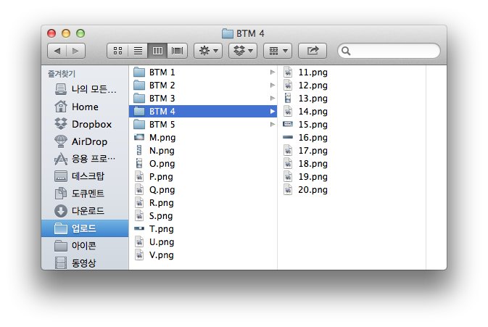Open 도큐멘트 in the sidebar

(85, 194)
